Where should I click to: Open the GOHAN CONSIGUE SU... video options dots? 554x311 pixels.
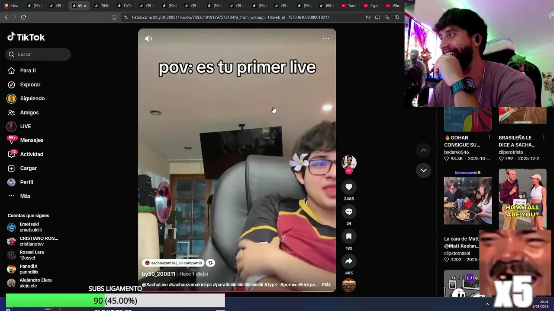click(490, 137)
